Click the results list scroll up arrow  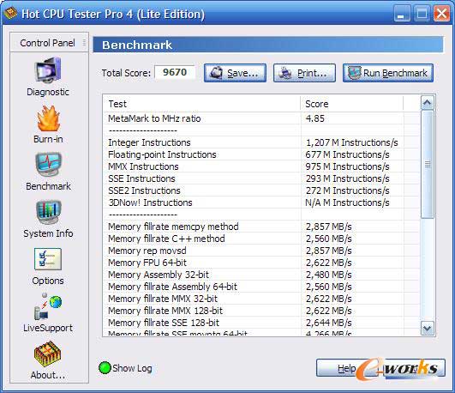pos(427,103)
